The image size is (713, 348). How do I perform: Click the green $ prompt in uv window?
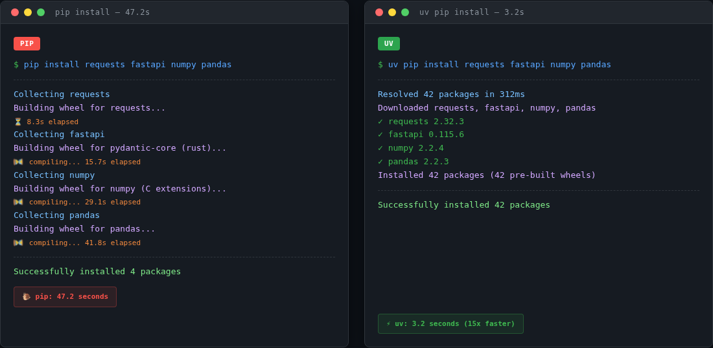(x=380, y=65)
